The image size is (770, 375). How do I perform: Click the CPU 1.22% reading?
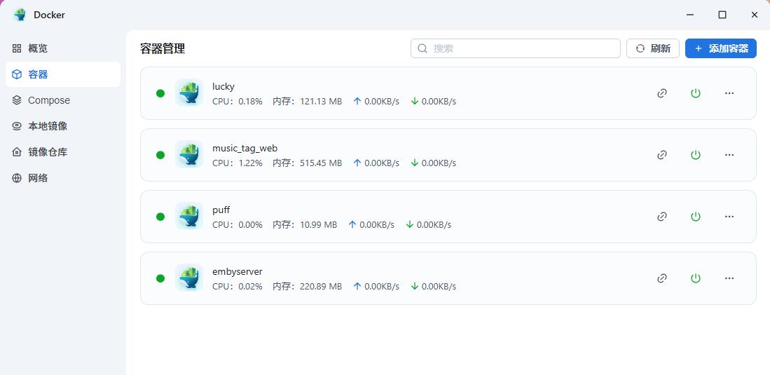click(x=238, y=163)
